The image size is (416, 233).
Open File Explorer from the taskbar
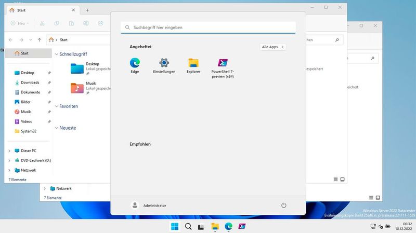coord(215,226)
